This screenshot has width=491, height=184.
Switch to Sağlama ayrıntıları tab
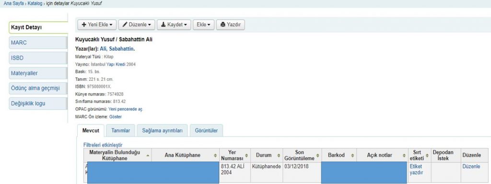click(162, 130)
